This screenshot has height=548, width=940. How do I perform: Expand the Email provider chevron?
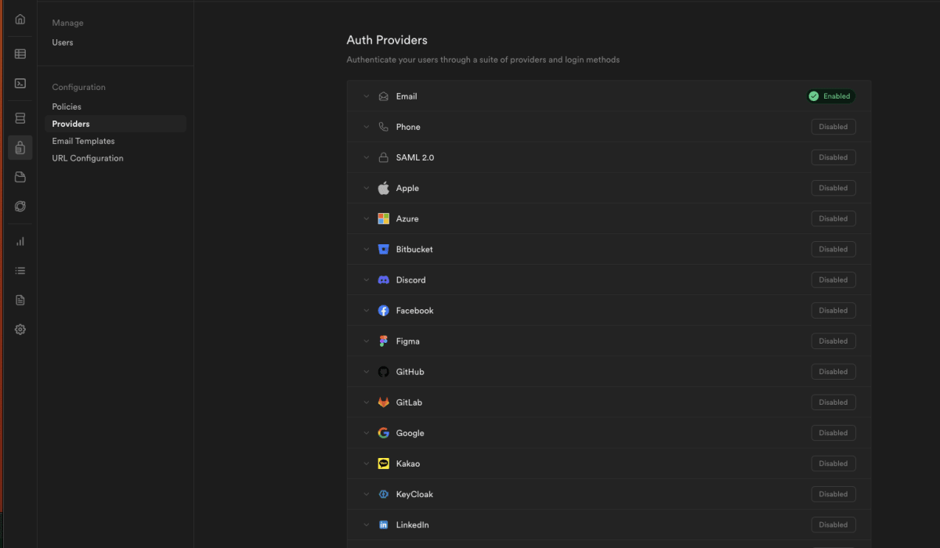pyautogui.click(x=366, y=96)
